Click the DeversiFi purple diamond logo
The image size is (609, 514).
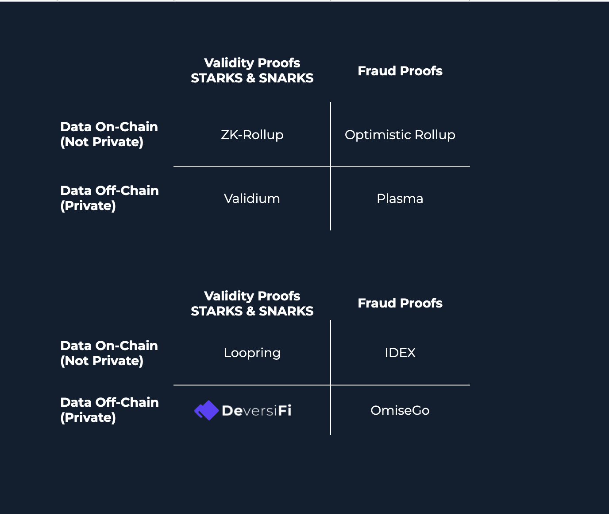click(x=207, y=410)
